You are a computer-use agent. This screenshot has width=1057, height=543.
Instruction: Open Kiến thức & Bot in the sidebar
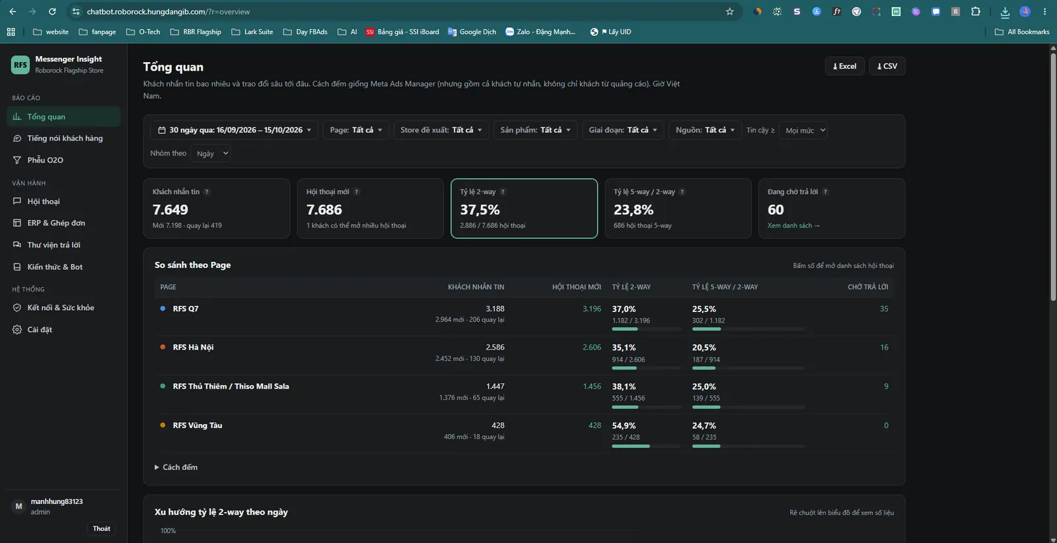(63, 267)
